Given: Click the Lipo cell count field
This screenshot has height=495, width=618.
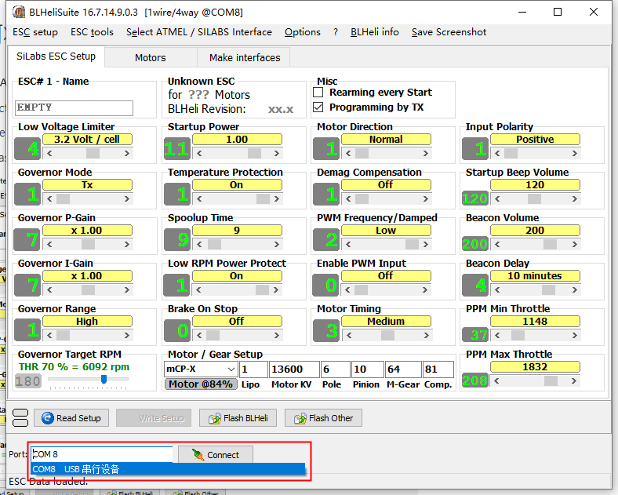Looking at the screenshot, I should click(x=253, y=369).
